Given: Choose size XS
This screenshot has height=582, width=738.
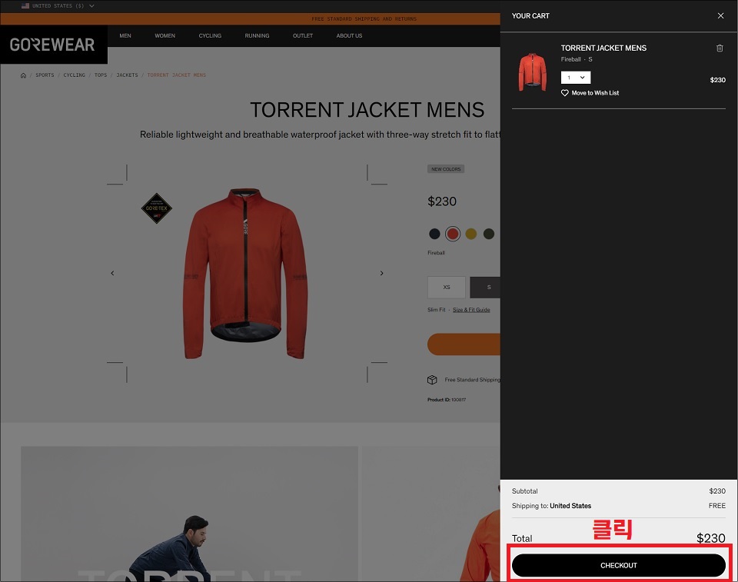Looking at the screenshot, I should point(447,288).
